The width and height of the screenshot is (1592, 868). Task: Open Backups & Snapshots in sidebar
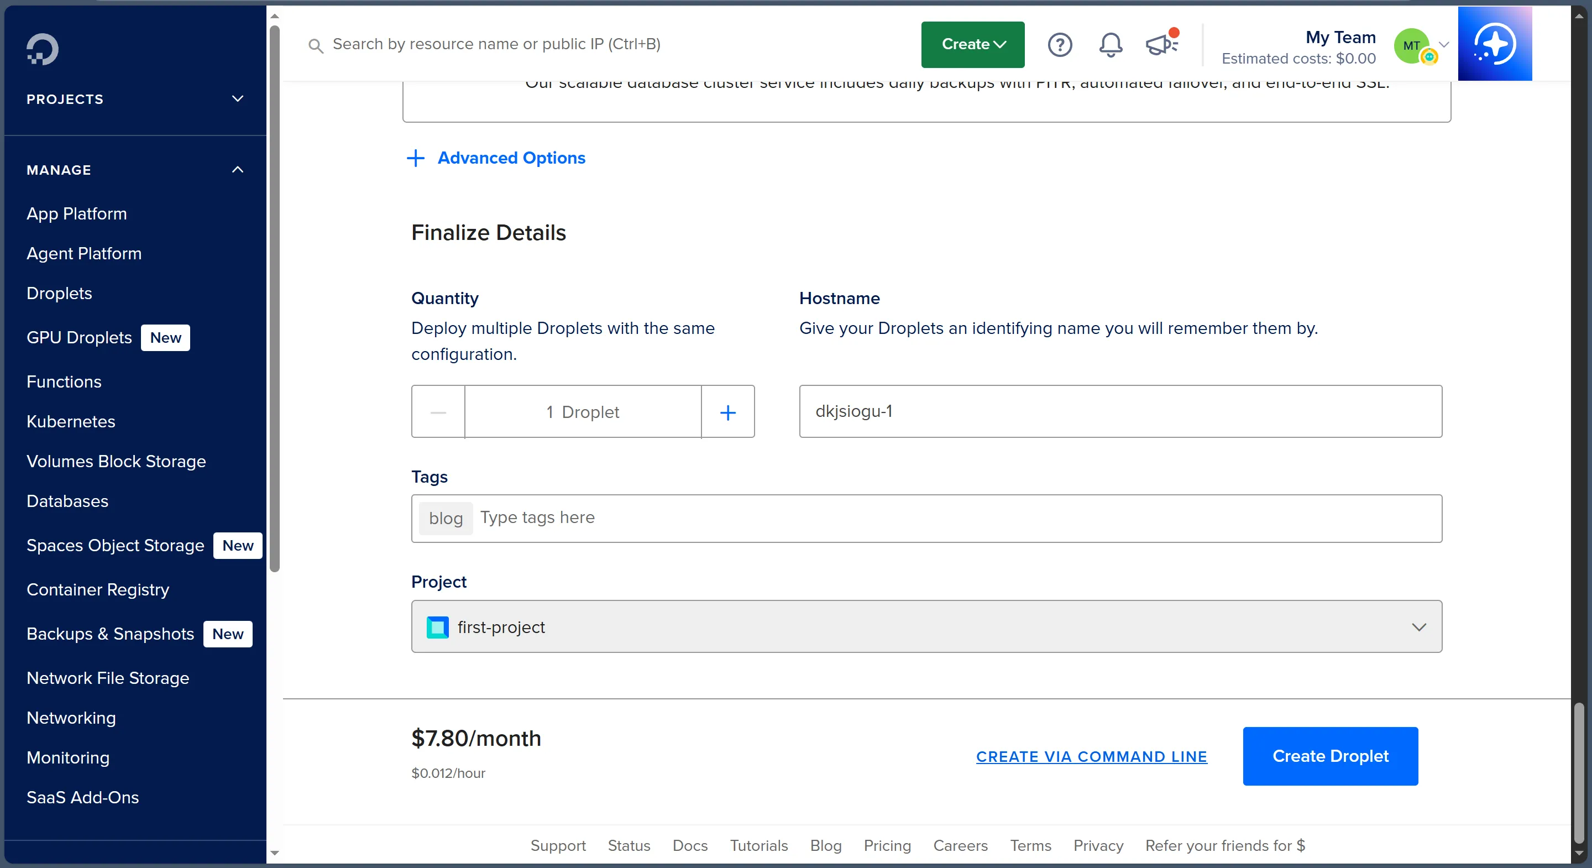point(111,634)
